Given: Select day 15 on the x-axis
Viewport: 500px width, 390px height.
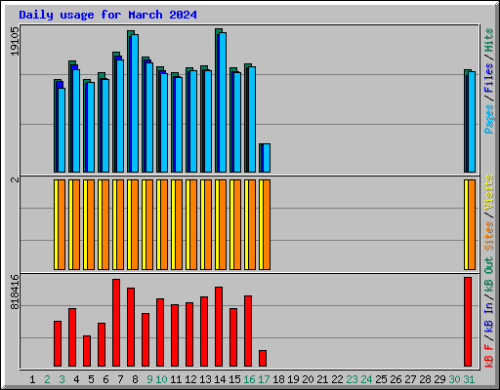Looking at the screenshot, I should (x=234, y=379).
